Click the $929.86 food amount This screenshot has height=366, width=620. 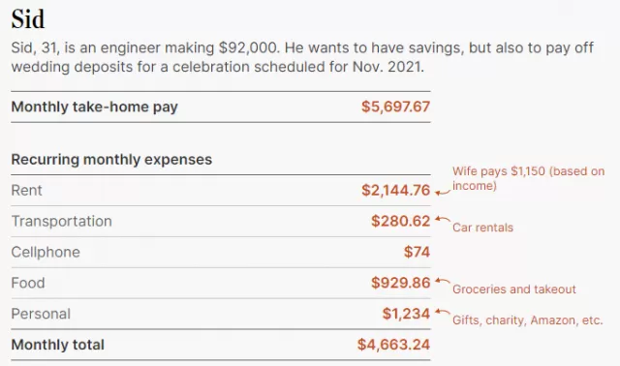[x=400, y=283]
